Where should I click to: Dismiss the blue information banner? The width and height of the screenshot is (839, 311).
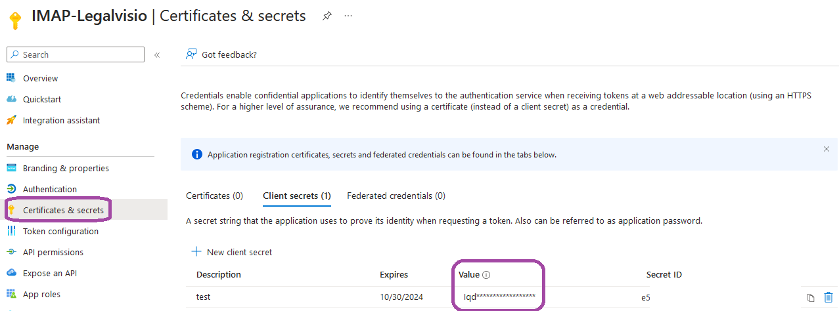827,149
